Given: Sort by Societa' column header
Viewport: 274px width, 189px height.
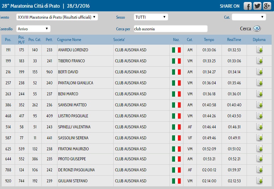Looking at the screenshot, I should pyautogui.click(x=119, y=40).
